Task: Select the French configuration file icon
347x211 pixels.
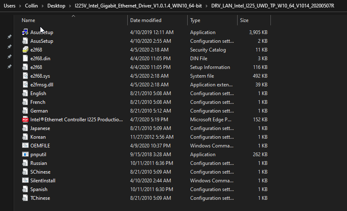Action: tap(25, 102)
